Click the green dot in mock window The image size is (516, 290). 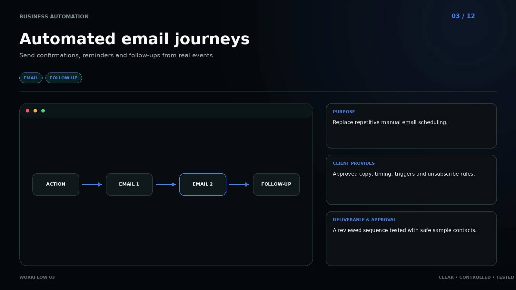[x=43, y=111]
